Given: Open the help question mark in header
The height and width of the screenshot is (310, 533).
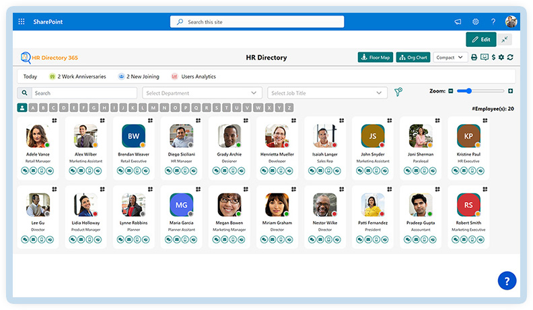Looking at the screenshot, I should coord(493,21).
